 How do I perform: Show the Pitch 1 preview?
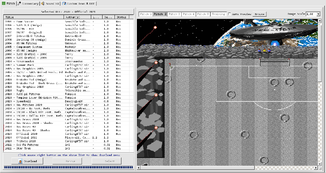click(x=146, y=14)
